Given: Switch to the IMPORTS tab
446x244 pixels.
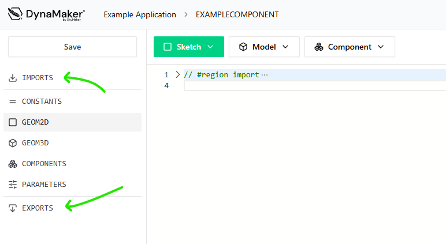Looking at the screenshot, I should point(38,77).
